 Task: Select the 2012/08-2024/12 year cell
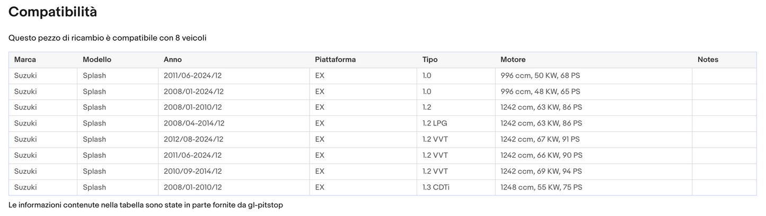tap(193, 139)
